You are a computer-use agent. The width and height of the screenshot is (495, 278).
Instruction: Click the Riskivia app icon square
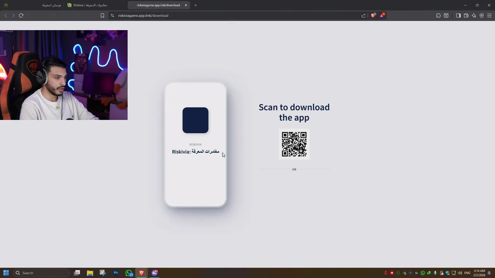195,120
